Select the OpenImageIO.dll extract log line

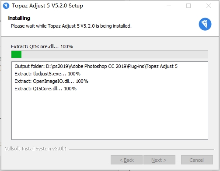coord(51,81)
